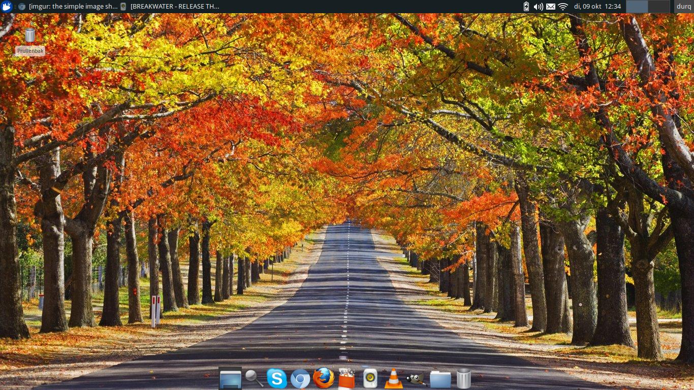The width and height of the screenshot is (694, 390).
Task: Launch GIMP from the dock
Action: (416, 379)
